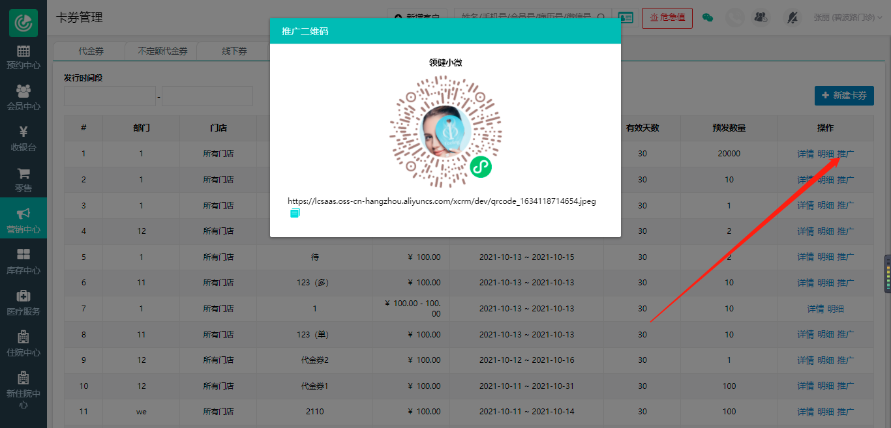Screen dimensions: 891x428
Task: Click 推广 link in row 1
Action: [845, 154]
